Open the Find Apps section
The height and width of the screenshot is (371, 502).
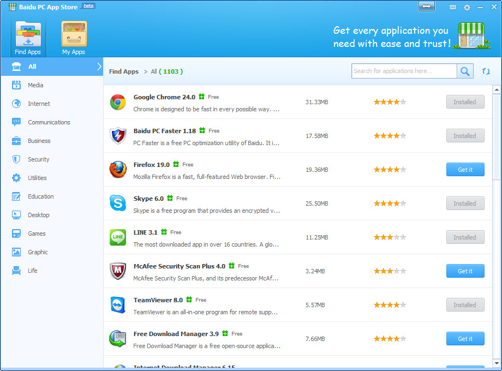pyautogui.click(x=28, y=38)
